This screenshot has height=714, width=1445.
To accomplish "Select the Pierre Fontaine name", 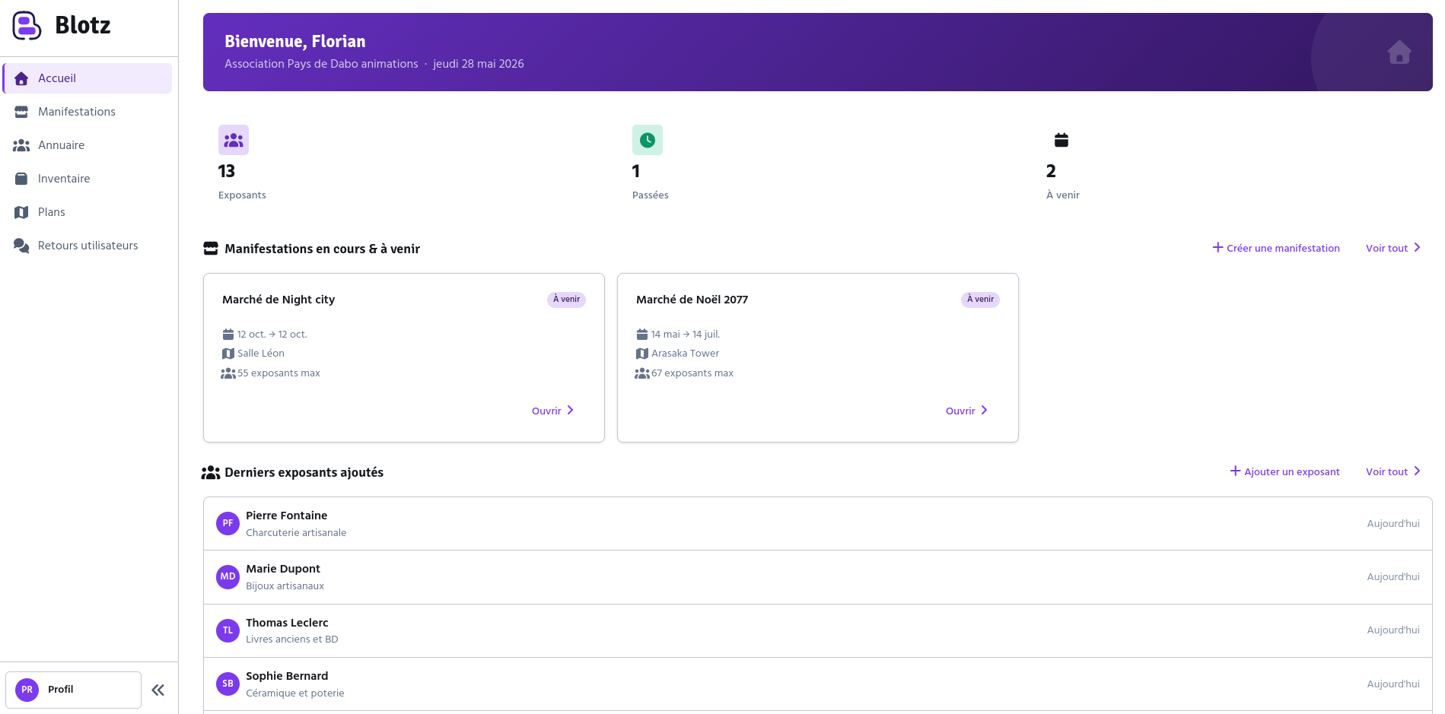I will pos(287,516).
